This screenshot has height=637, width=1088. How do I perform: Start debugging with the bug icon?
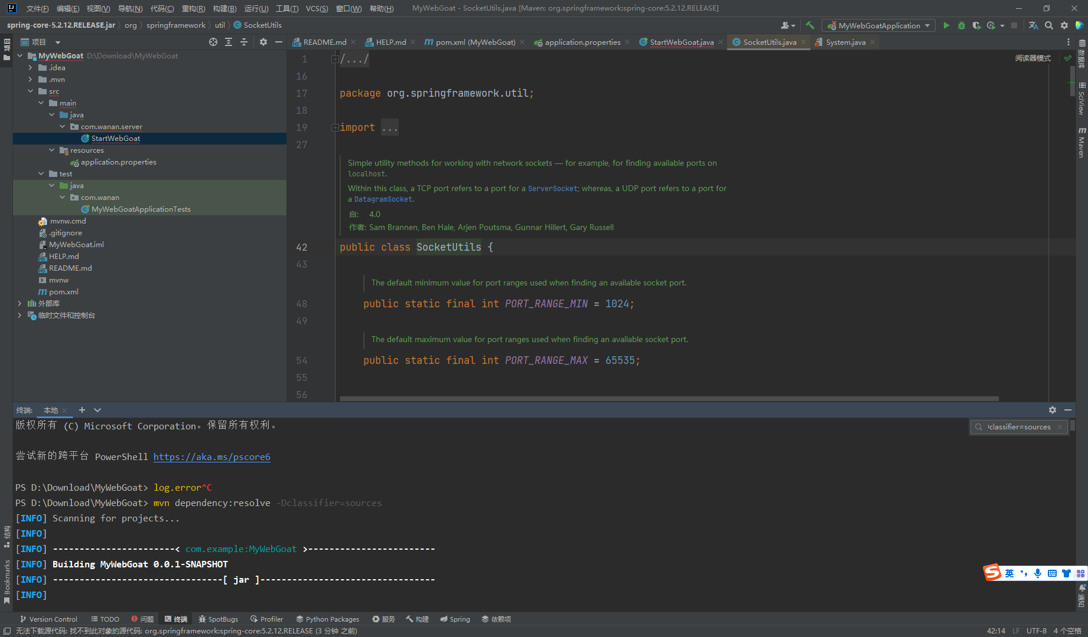961,25
